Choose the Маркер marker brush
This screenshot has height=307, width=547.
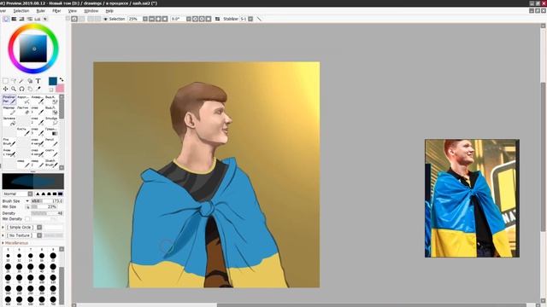click(x=9, y=110)
